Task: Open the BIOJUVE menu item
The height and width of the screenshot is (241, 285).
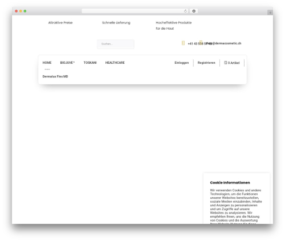Action: pos(67,63)
